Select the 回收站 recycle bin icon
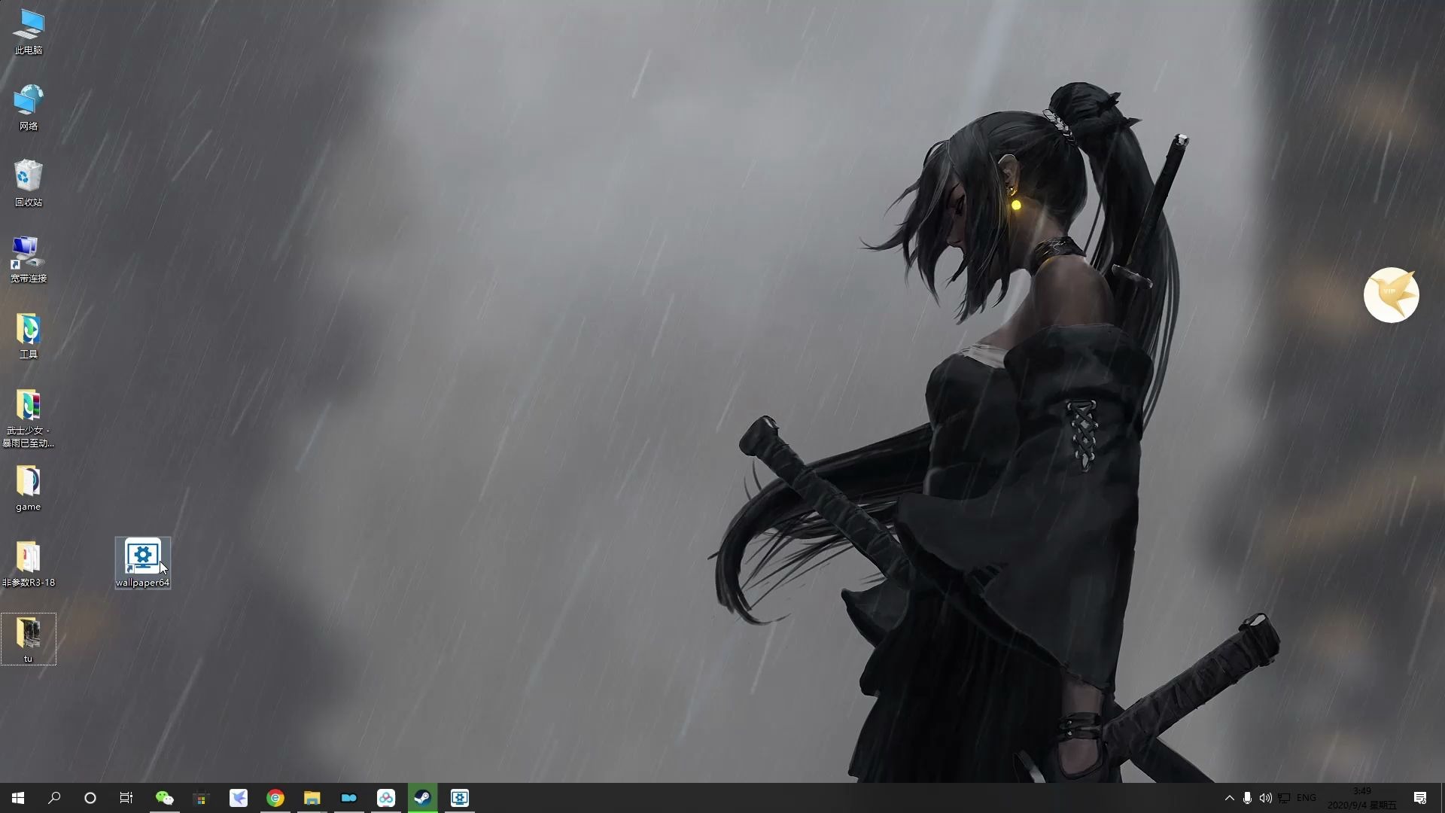Viewport: 1445px width, 813px height. click(29, 183)
